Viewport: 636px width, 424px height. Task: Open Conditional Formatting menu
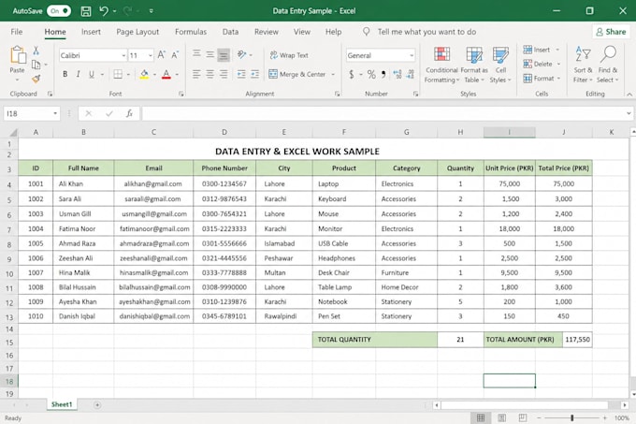441,65
